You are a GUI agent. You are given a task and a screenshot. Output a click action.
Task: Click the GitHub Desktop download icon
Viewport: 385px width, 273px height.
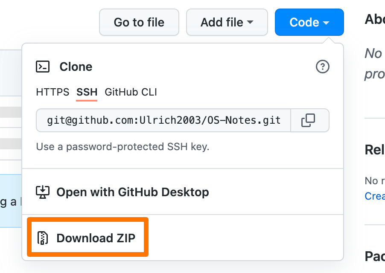click(43, 192)
